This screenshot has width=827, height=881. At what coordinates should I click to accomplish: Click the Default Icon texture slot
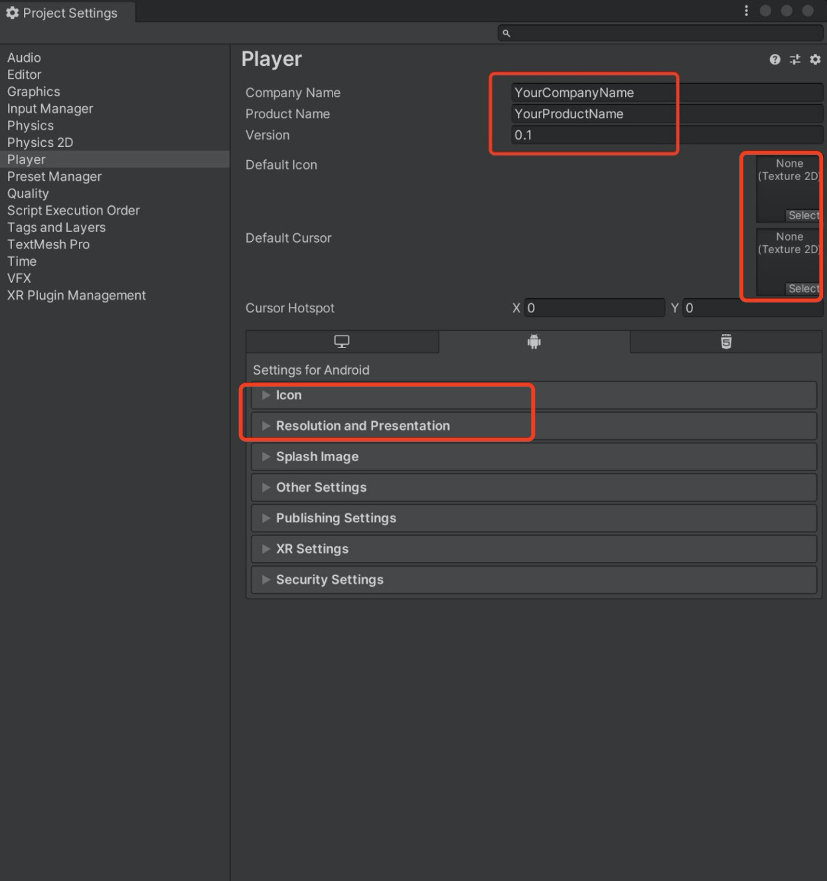[789, 189]
